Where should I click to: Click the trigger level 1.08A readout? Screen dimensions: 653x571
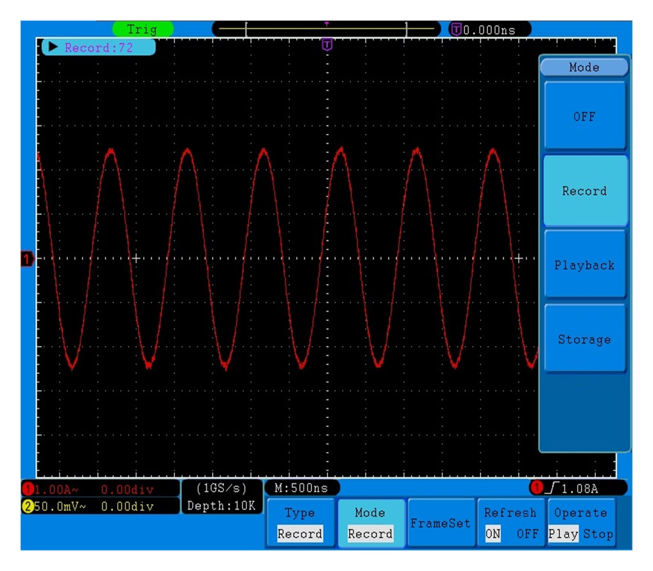coord(580,489)
